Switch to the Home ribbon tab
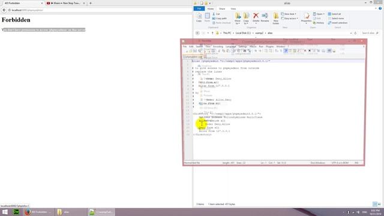 click(x=211, y=8)
